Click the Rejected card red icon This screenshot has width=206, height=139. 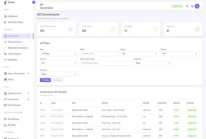(x=197, y=29)
